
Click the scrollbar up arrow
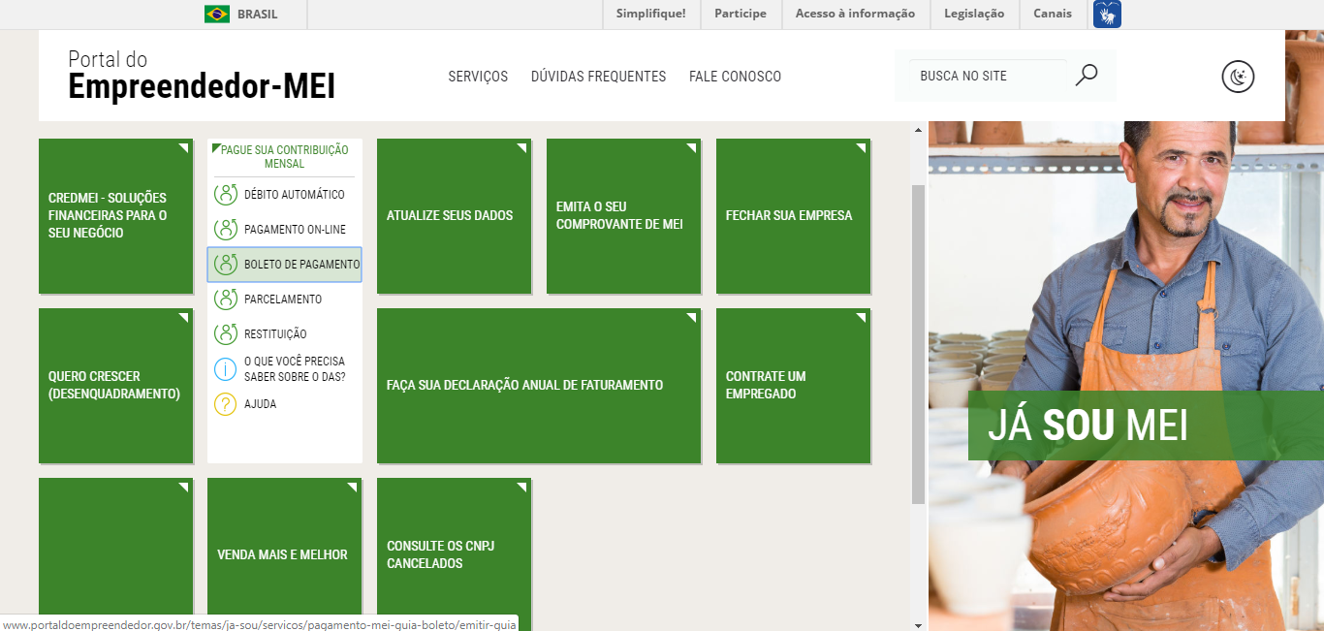919,129
